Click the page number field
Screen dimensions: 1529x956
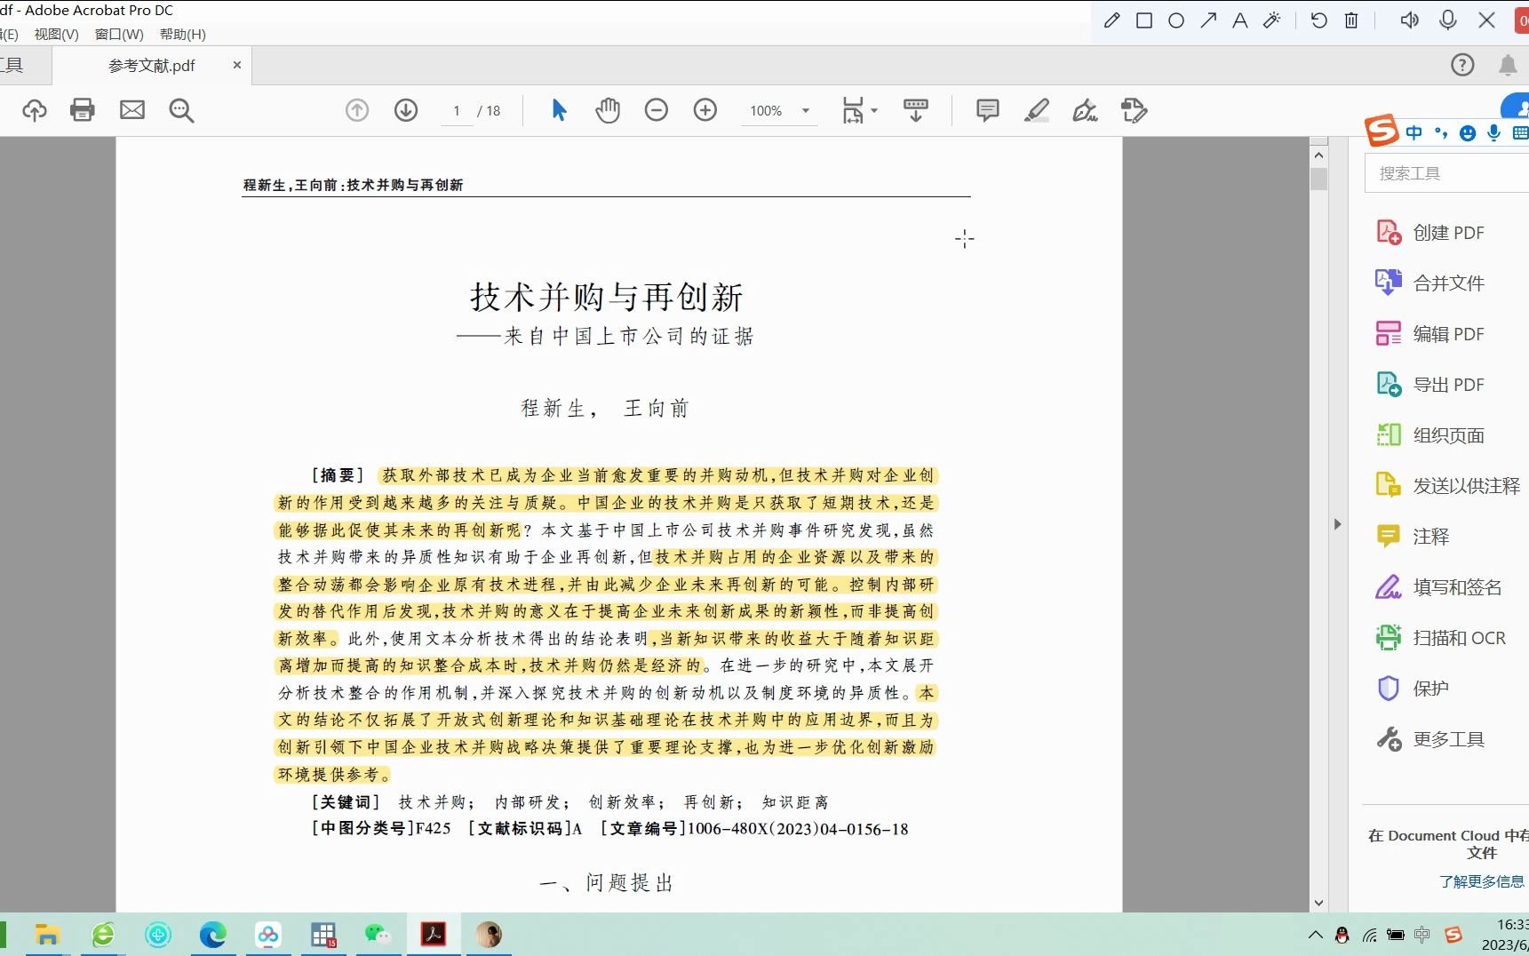coord(457,111)
